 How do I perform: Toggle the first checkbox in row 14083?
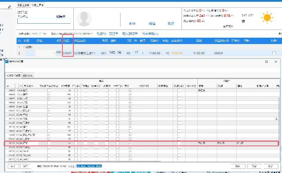(49, 91)
